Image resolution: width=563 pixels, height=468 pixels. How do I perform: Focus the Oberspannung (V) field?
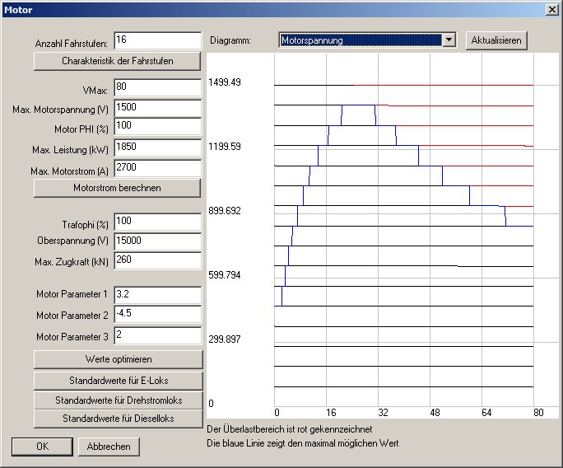[158, 241]
